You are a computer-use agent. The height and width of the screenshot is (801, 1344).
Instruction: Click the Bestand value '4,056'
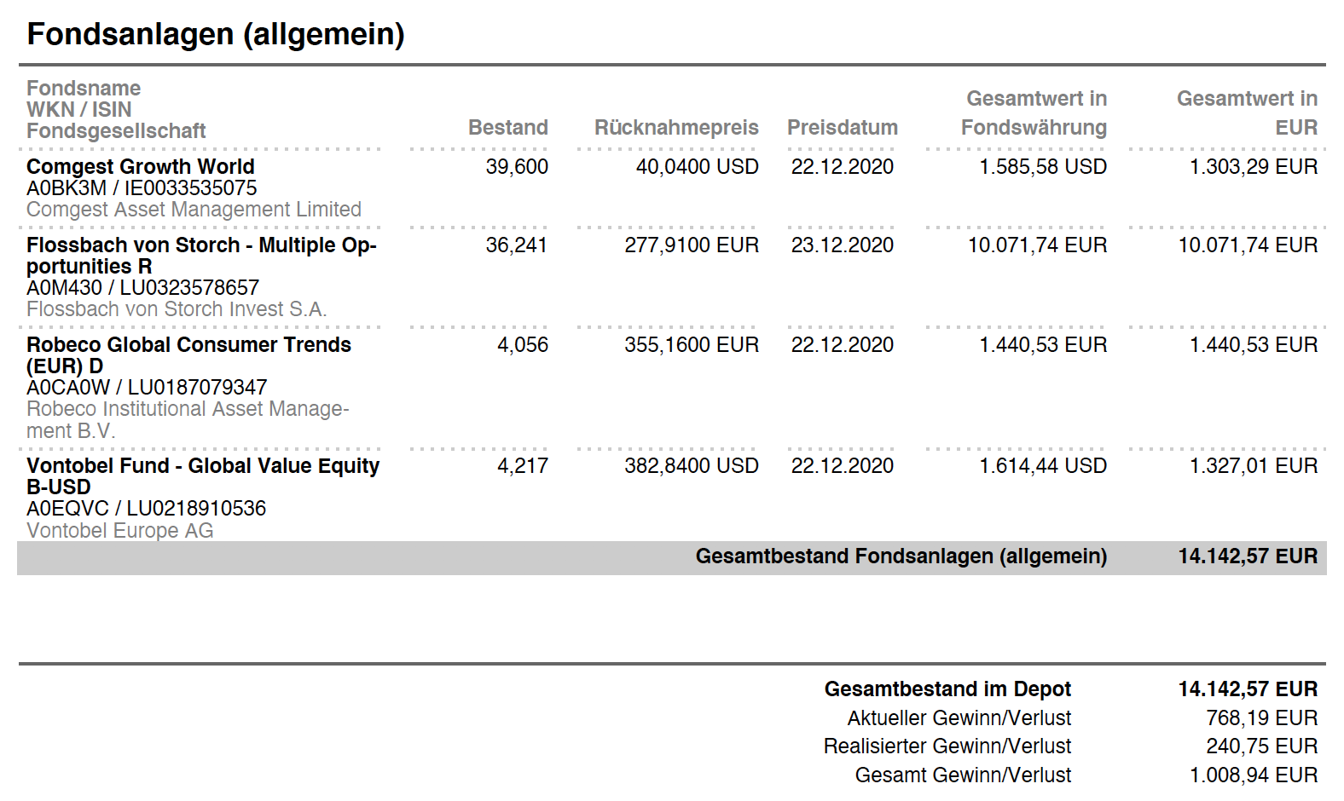523,345
